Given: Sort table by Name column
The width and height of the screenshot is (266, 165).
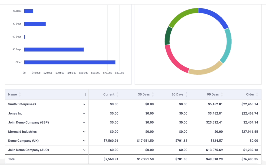Looking at the screenshot, I should tap(20, 94).
